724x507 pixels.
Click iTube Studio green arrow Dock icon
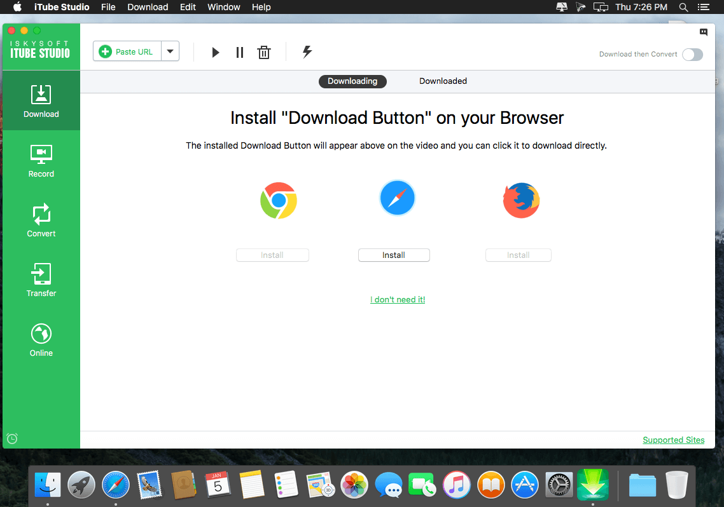point(593,485)
